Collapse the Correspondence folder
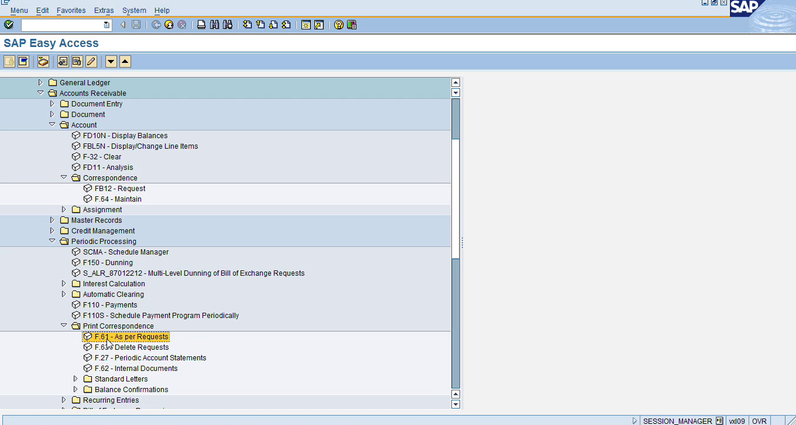796x425 pixels. [64, 178]
